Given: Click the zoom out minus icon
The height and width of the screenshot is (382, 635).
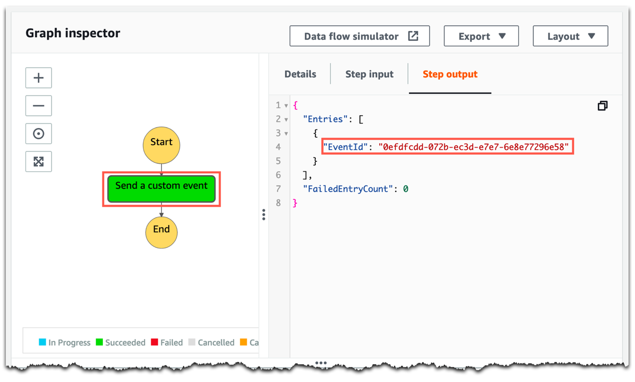Looking at the screenshot, I should 39,106.
